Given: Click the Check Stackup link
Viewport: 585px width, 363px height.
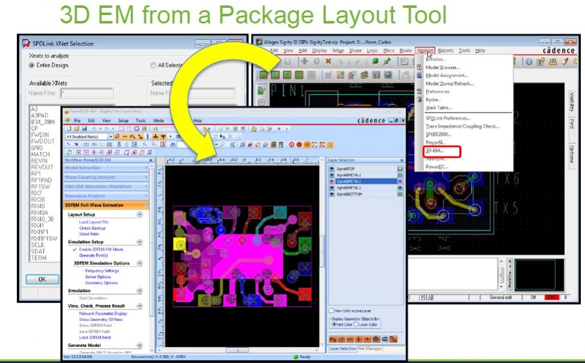Looking at the screenshot, I should [92, 228].
